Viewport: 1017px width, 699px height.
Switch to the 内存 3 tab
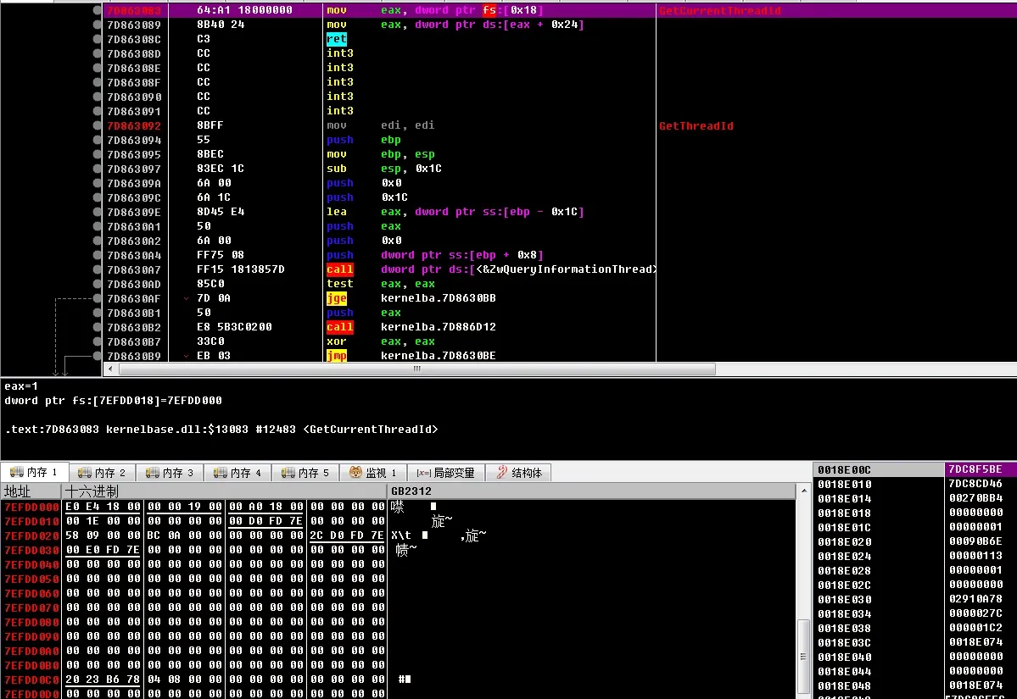coord(170,473)
